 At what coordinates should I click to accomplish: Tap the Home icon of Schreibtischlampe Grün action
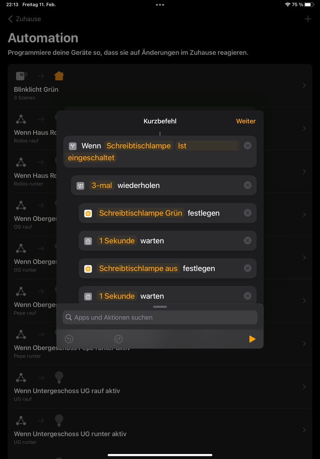pos(88,213)
